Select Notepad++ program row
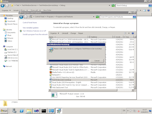152x114 pixels. (92, 75)
